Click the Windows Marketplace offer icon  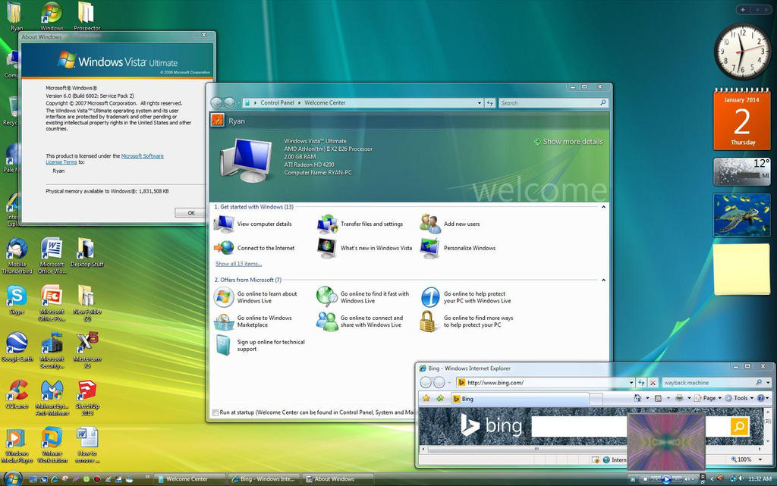pos(224,321)
